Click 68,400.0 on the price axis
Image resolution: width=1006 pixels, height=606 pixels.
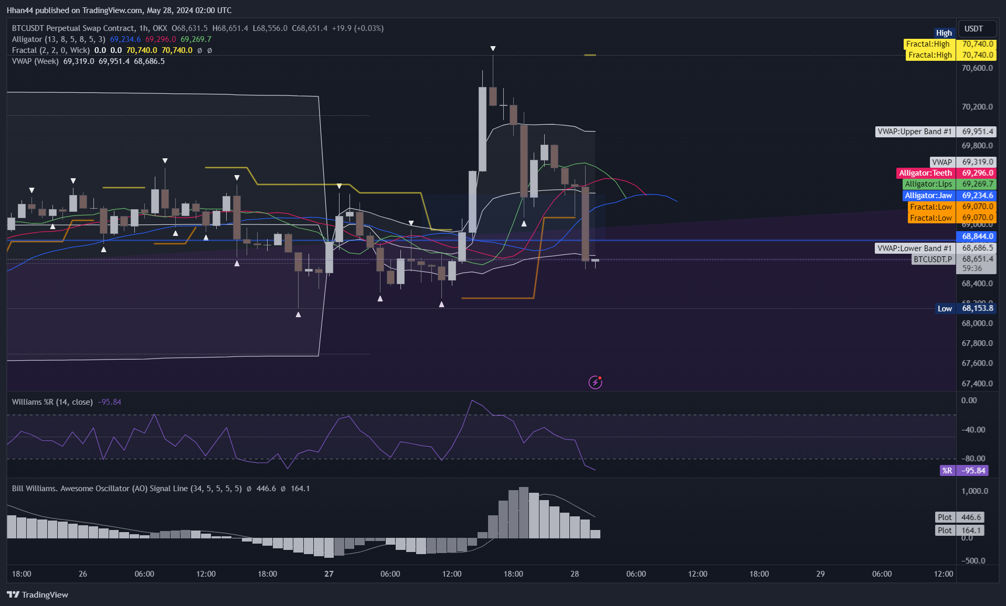pos(977,284)
